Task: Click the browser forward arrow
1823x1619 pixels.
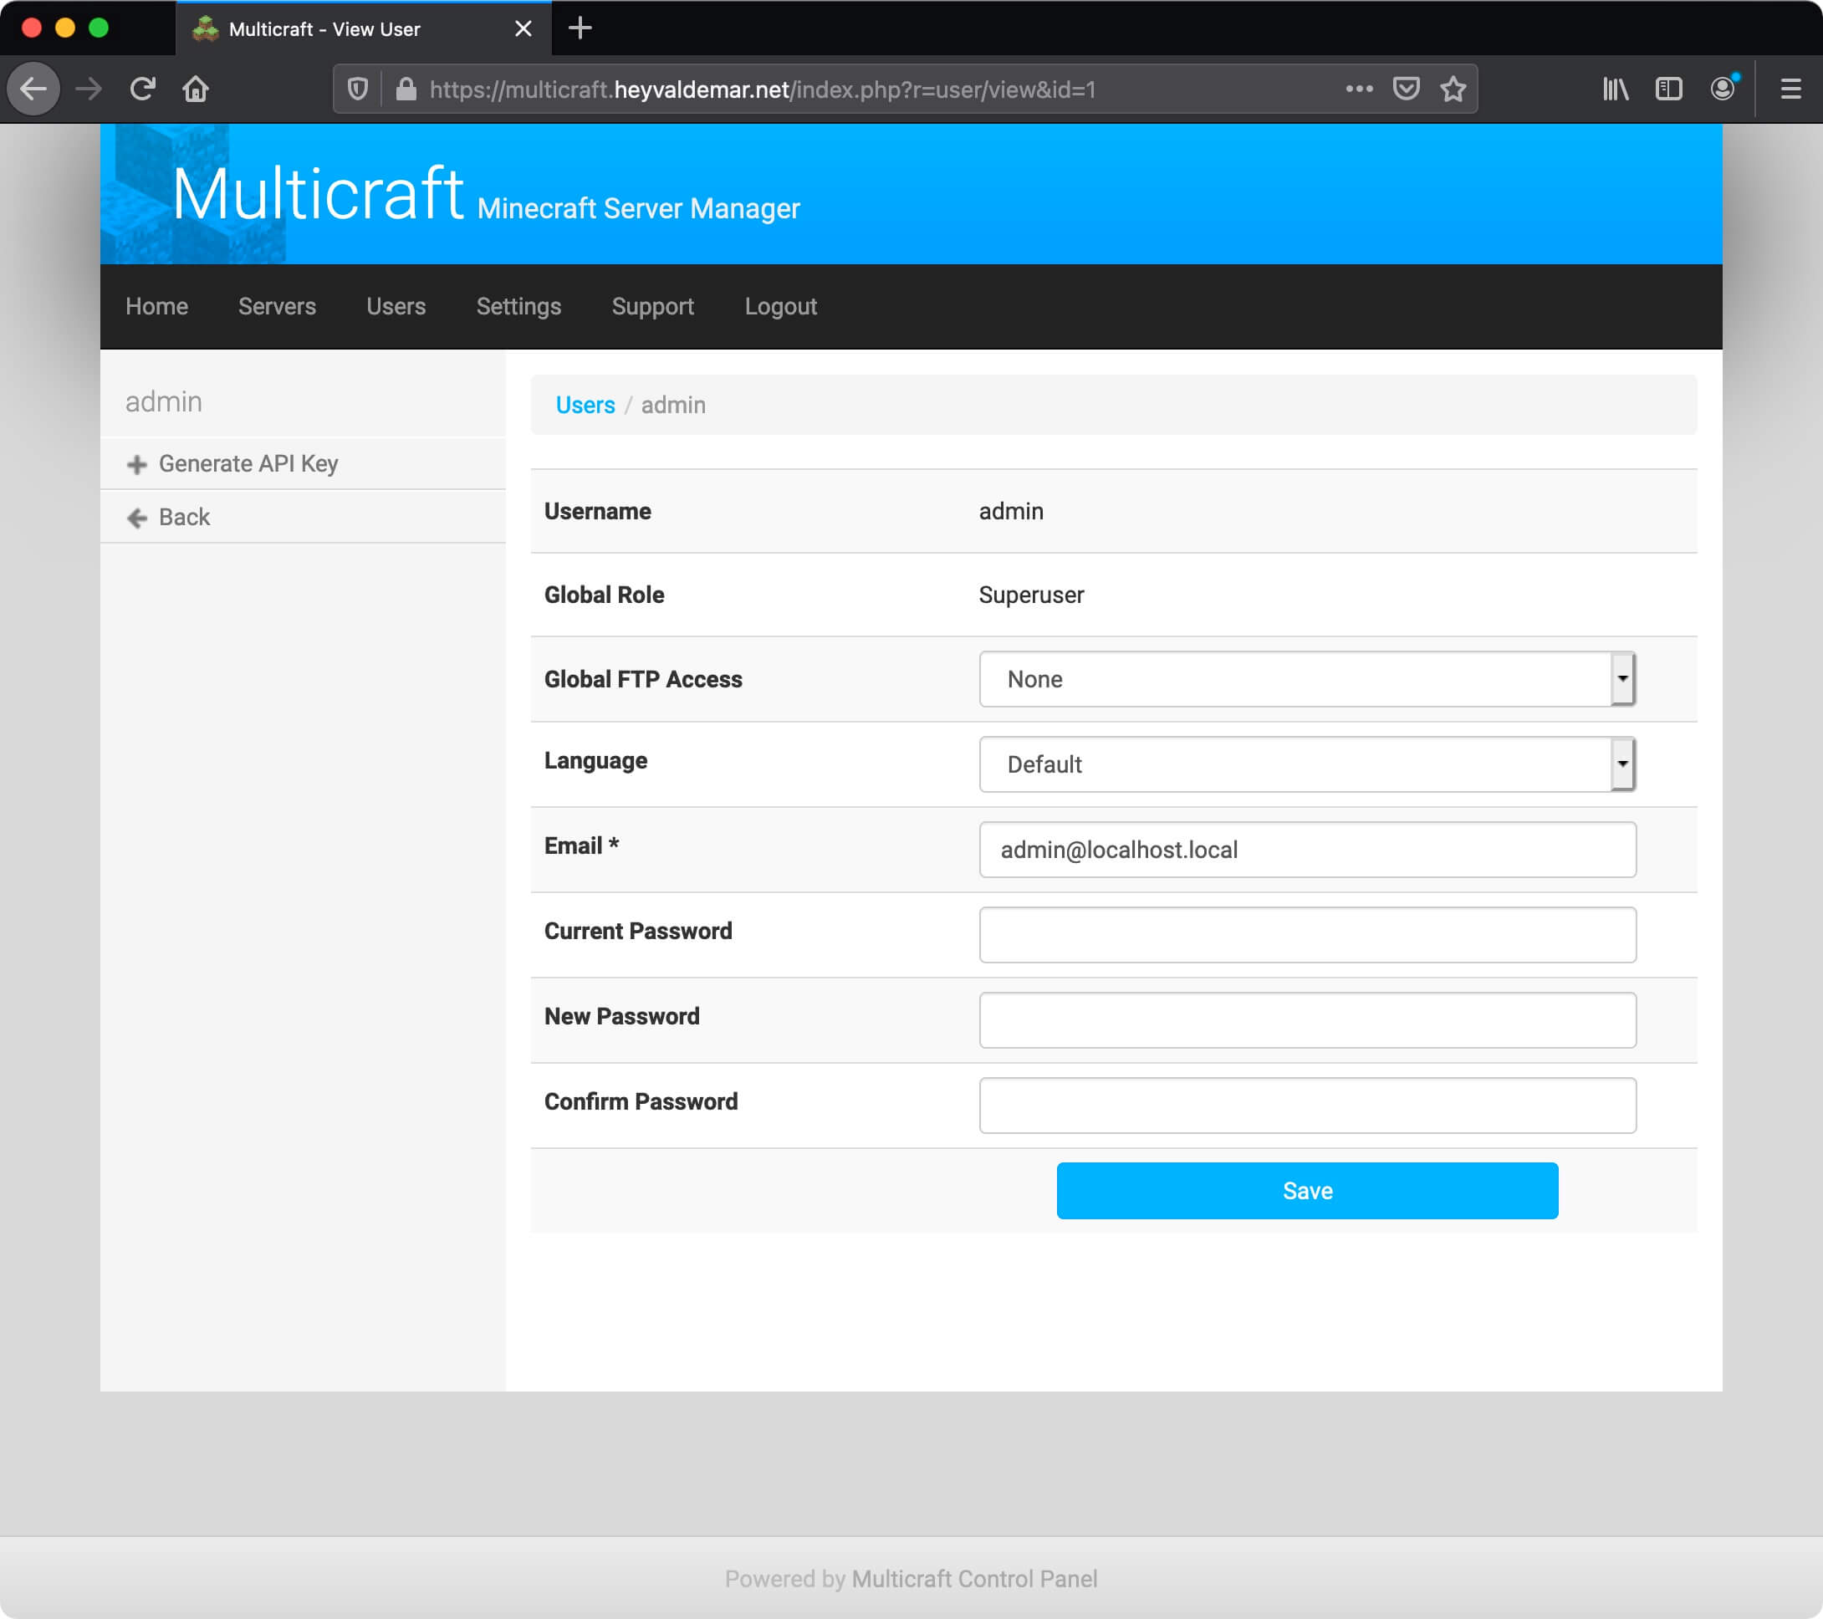Action: pyautogui.click(x=89, y=89)
